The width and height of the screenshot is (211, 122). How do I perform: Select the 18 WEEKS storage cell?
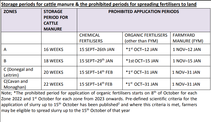click(x=53, y=61)
